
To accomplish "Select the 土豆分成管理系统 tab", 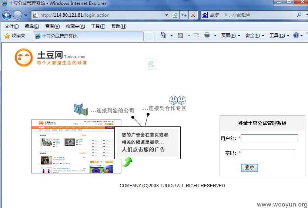I will (x=88, y=36).
